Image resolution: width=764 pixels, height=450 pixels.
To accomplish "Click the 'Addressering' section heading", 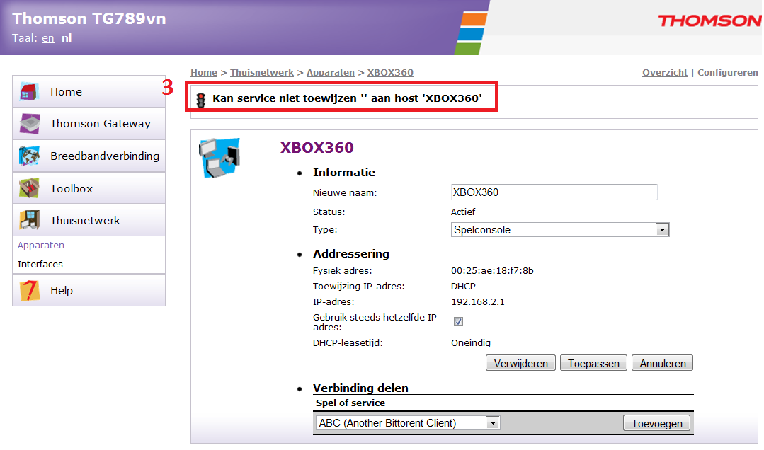I will pos(350,254).
